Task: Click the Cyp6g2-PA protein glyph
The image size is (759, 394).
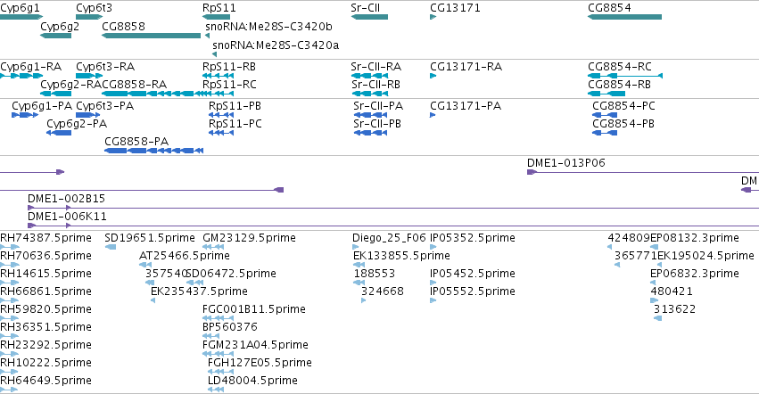Action: coord(59,133)
